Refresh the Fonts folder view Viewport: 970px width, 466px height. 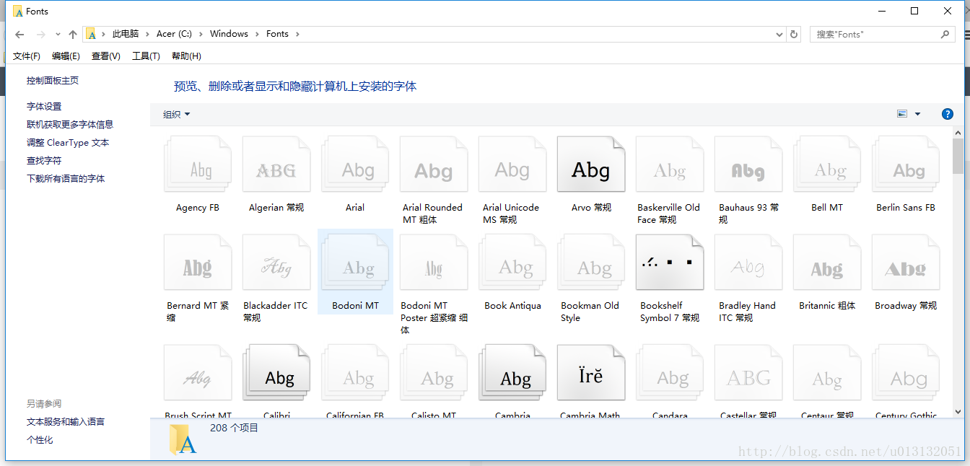pos(793,34)
